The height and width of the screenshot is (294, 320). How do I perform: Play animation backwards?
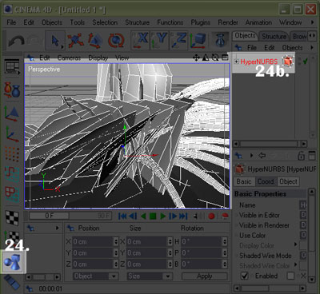[143, 216]
